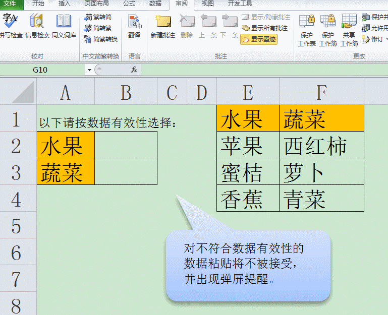Select cell 西红柿
Viewport: 388px width, 315px height.
click(x=321, y=145)
